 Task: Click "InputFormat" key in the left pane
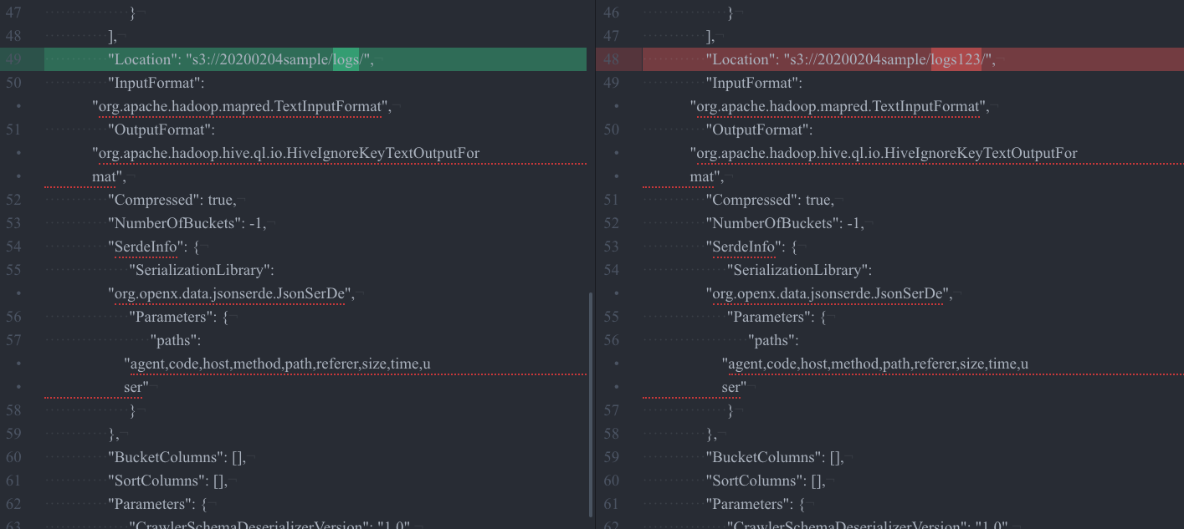coord(156,83)
